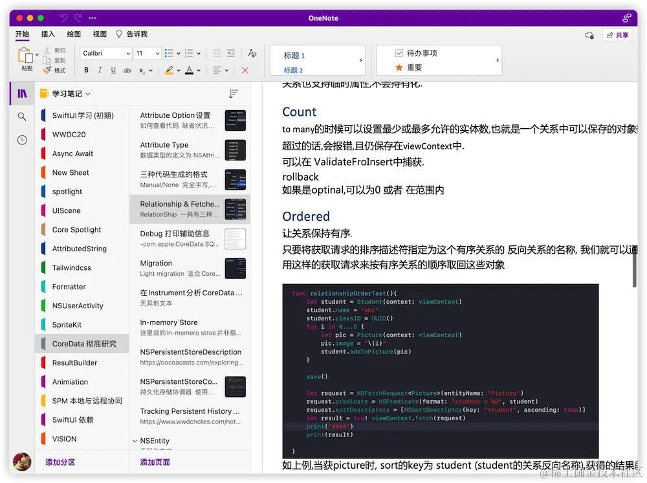Screen dimensions: 647x483
Task: Switch to the 绘图 ribbon tab
Action: pos(74,34)
